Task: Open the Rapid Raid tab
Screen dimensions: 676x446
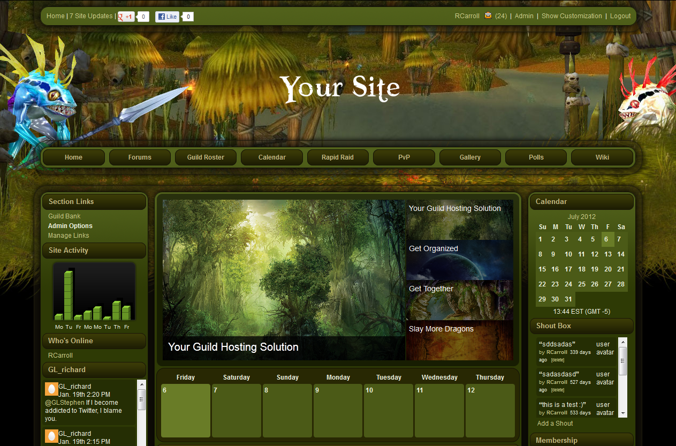Action: tap(338, 157)
